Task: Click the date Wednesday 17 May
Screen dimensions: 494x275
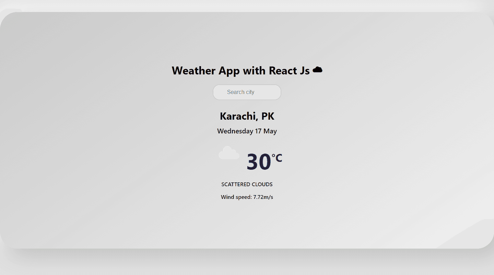Action: click(x=247, y=131)
